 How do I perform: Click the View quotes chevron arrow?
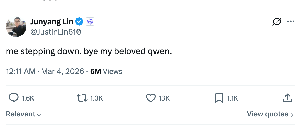292,114
